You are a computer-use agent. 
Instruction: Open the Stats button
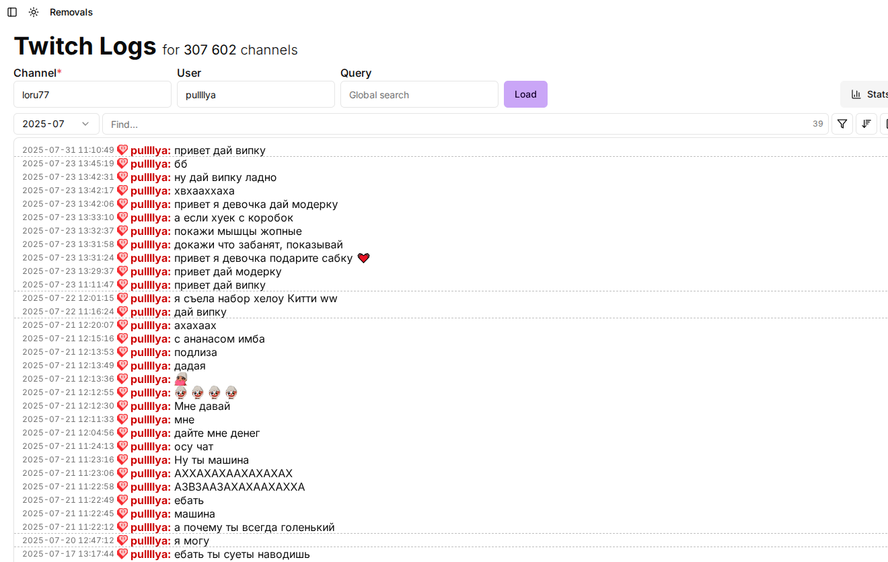[864, 94]
